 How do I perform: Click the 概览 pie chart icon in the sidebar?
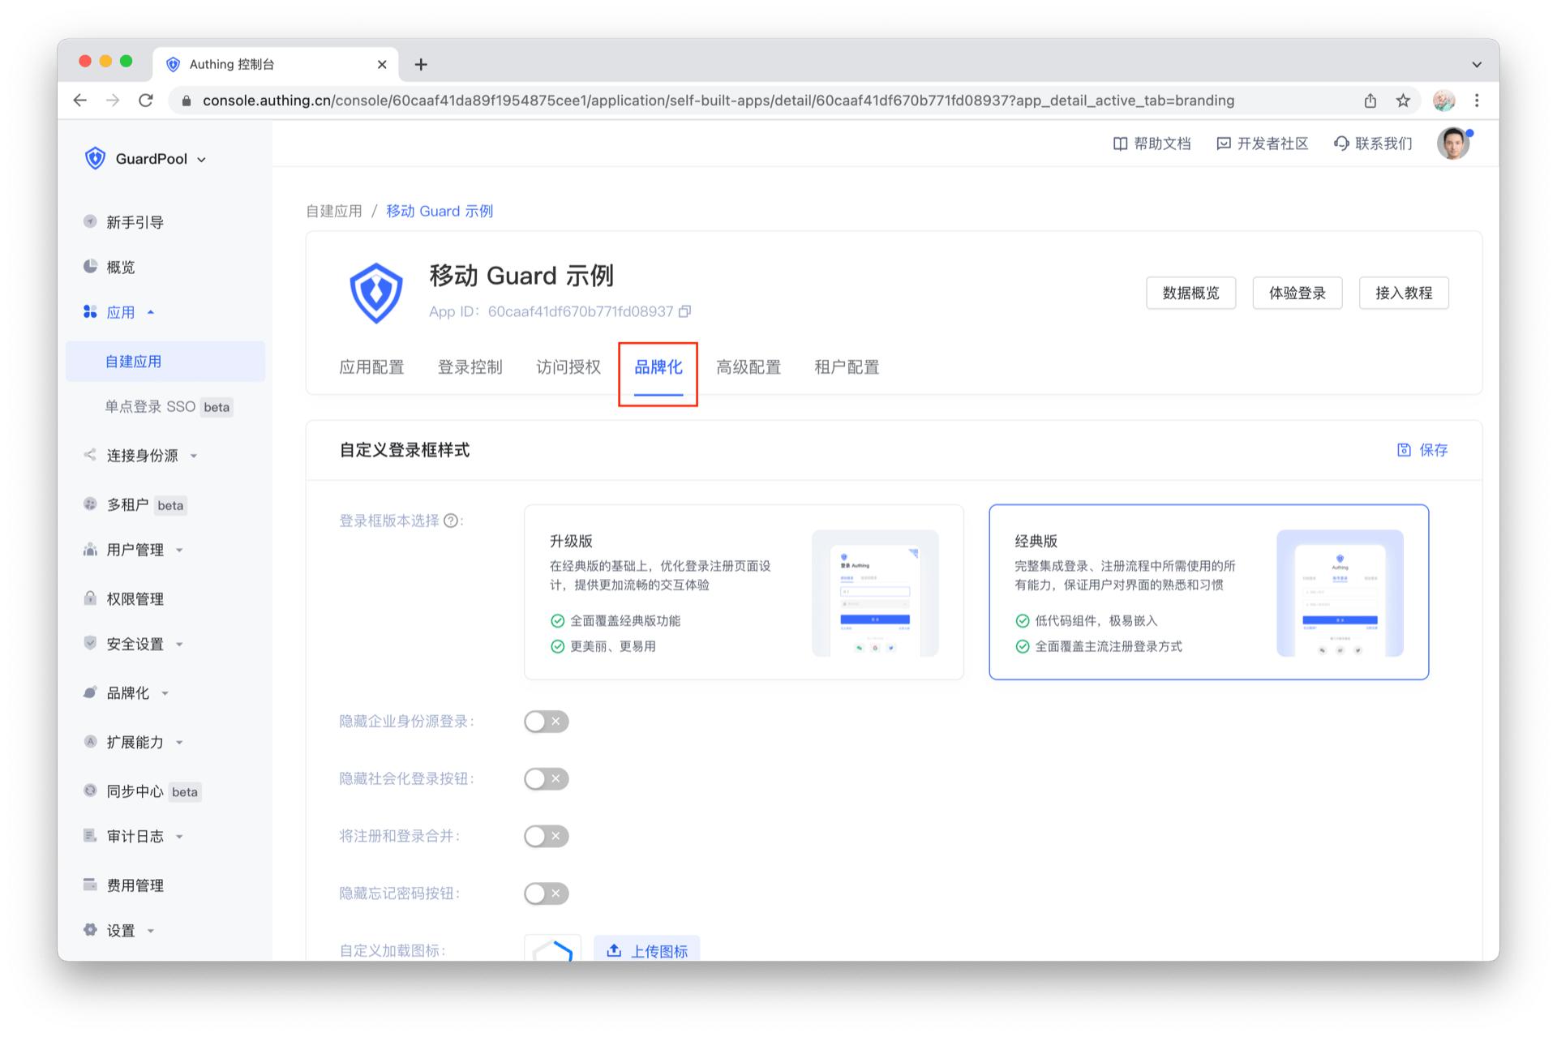coord(90,267)
